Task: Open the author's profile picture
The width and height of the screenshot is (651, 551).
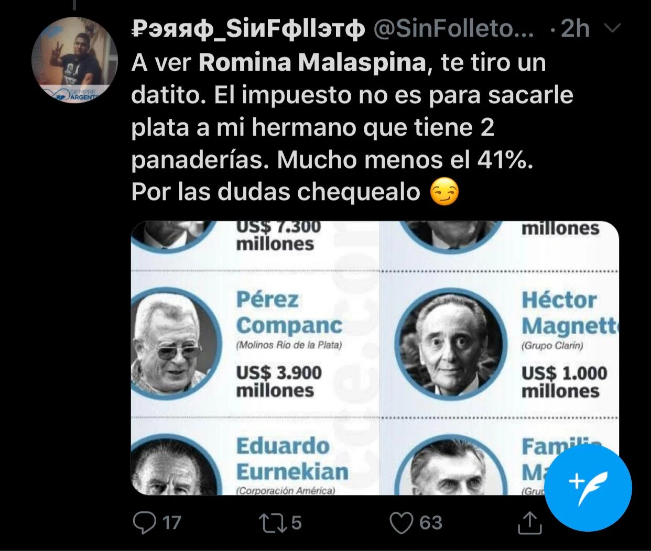Action: point(74,62)
